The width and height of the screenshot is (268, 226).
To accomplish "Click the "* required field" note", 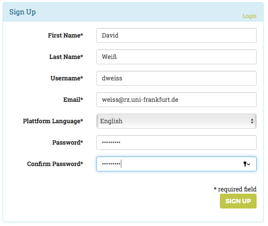I will click(235, 189).
